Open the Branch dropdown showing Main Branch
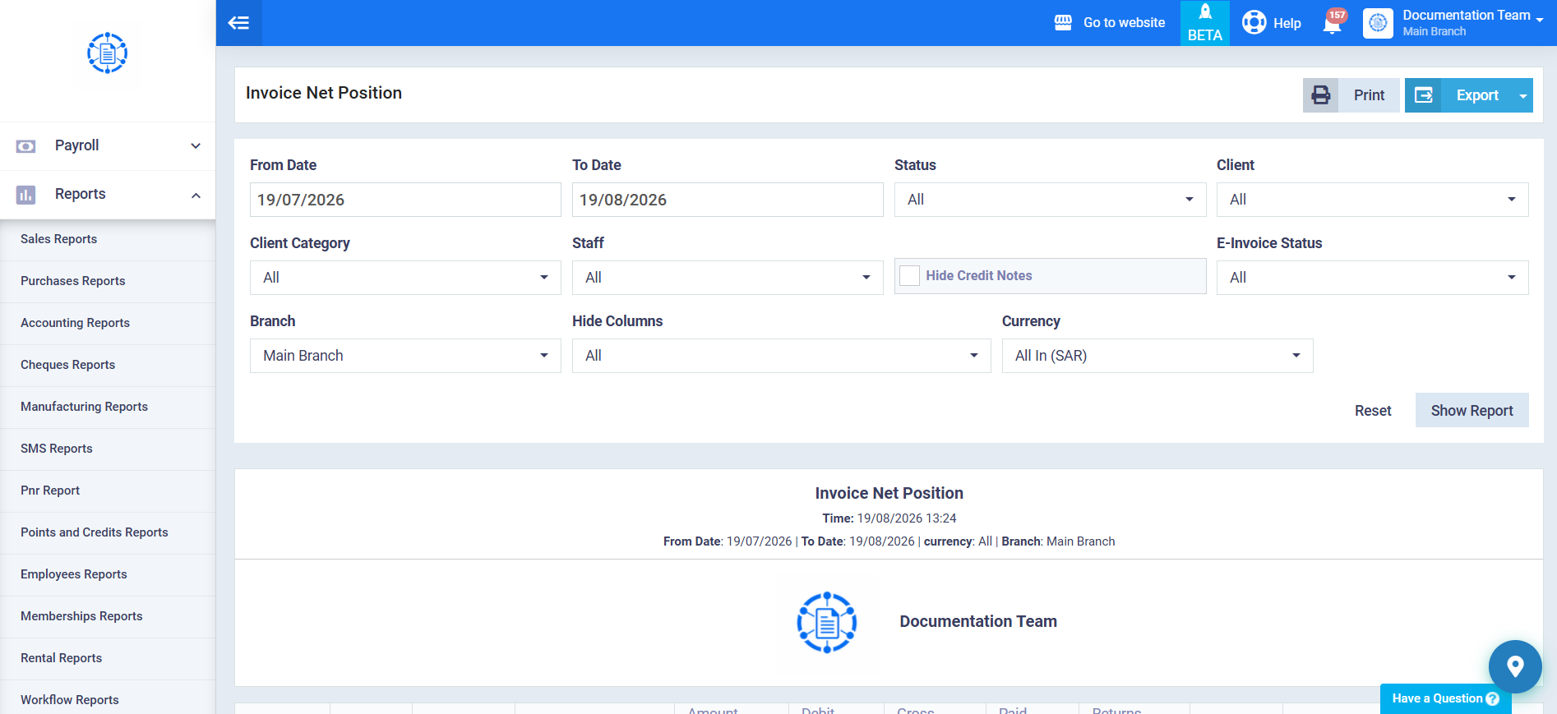The image size is (1557, 714). click(405, 356)
